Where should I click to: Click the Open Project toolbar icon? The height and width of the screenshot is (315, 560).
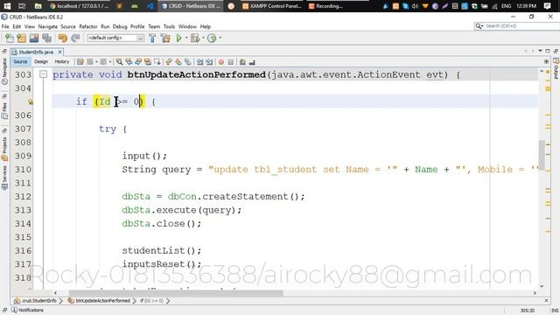(x=34, y=38)
